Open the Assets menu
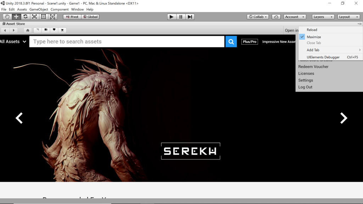Image resolution: width=363 pixels, height=204 pixels. [22, 10]
